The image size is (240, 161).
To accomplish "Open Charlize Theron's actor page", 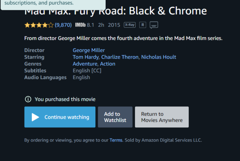I will [x=120, y=57].
